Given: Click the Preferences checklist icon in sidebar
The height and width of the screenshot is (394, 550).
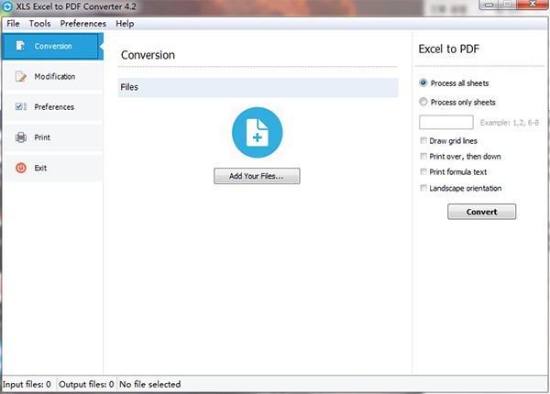Looking at the screenshot, I should tap(21, 106).
